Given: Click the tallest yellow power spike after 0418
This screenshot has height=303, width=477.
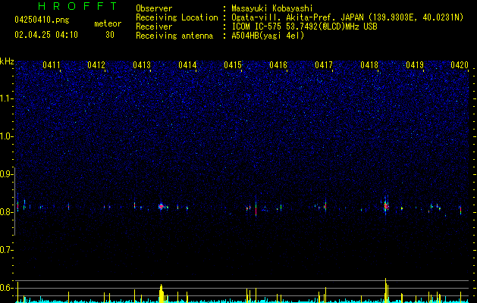Looking at the screenshot, I should (x=385, y=290).
